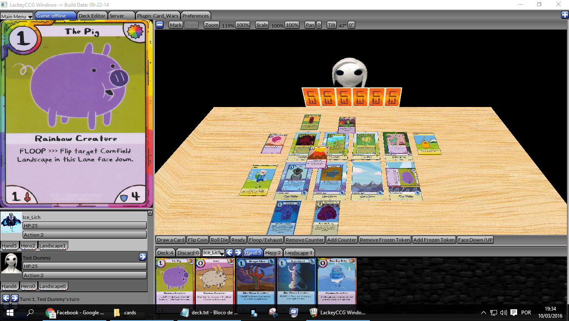Click the Scale control button

[x=262, y=25]
